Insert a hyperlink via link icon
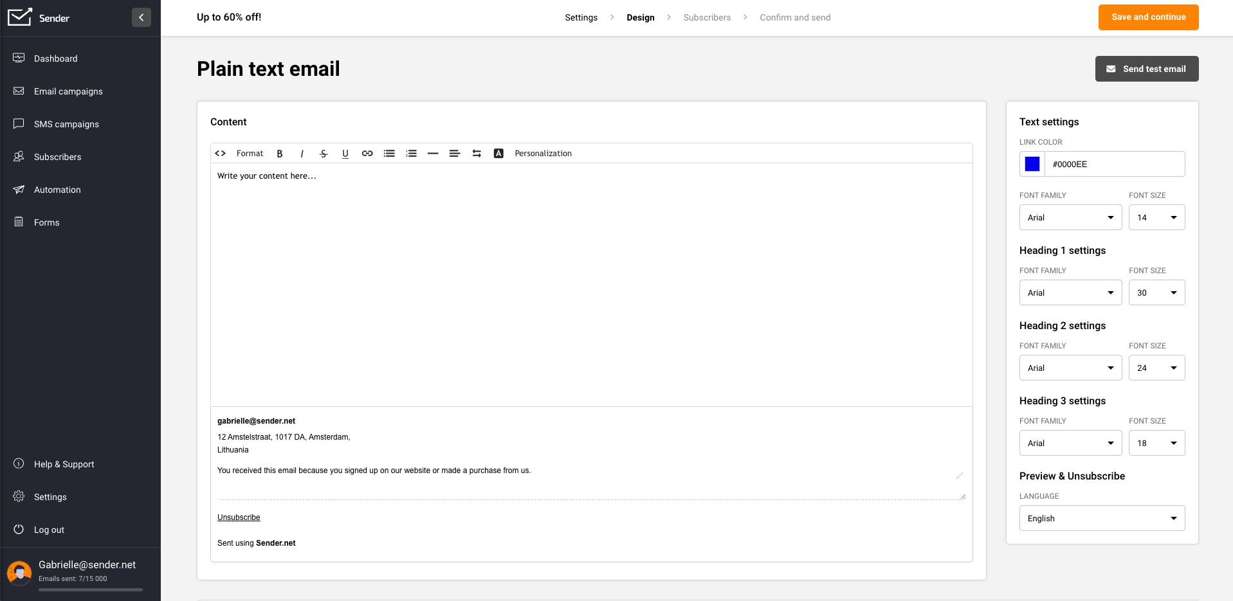 coord(367,154)
